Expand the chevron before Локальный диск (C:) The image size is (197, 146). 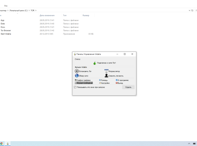click(8, 11)
